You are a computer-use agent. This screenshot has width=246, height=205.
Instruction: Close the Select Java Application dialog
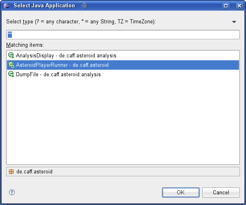239,6
